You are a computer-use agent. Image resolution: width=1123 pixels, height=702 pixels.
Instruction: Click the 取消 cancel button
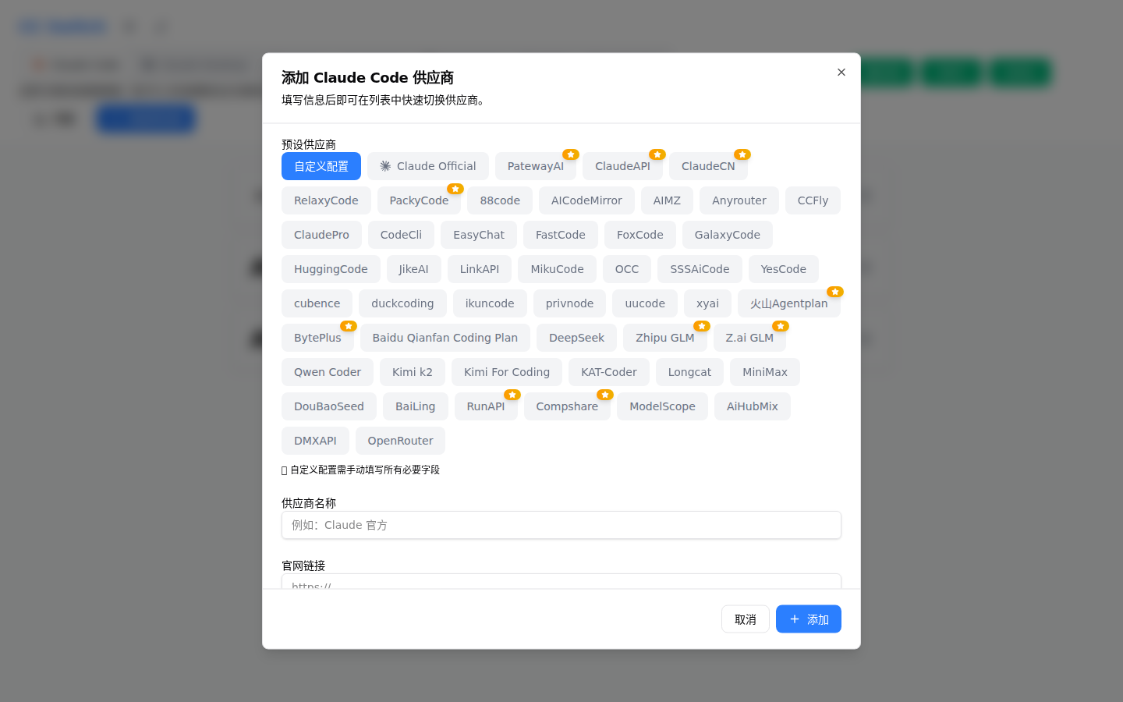coord(746,619)
